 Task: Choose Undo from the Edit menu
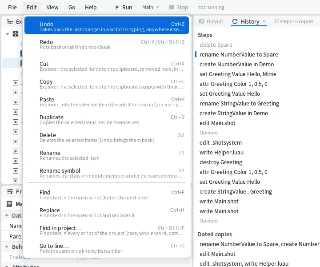click(x=107, y=25)
